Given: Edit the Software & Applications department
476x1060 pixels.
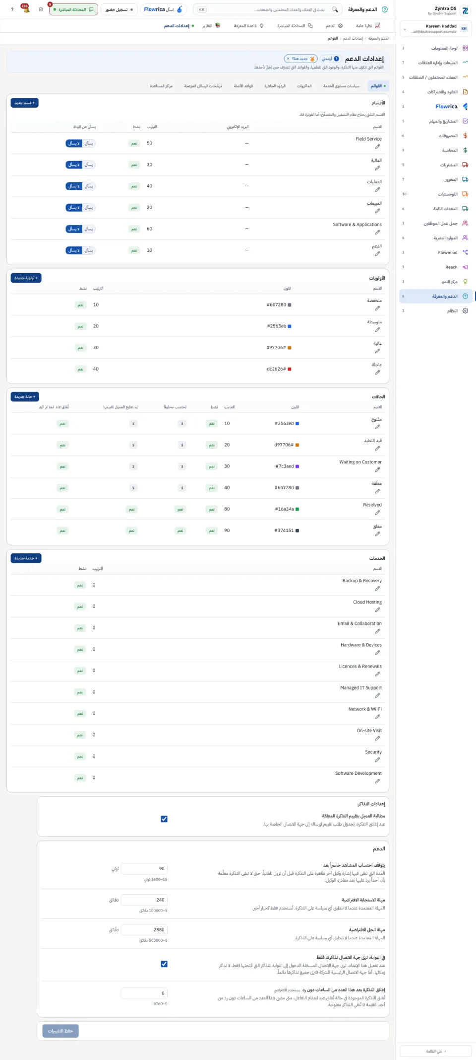Looking at the screenshot, I should coord(377,232).
